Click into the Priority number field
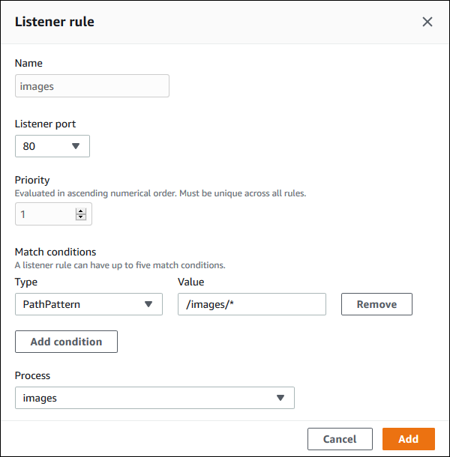Image resolution: width=450 pixels, height=457 pixels. tap(45, 214)
